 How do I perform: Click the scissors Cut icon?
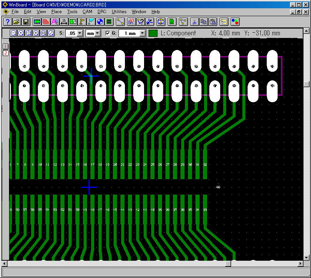point(194,22)
